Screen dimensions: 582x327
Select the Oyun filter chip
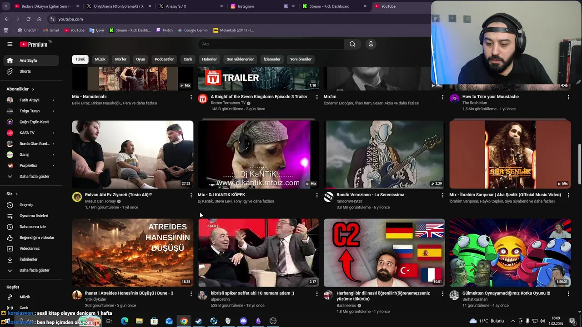tap(140, 59)
